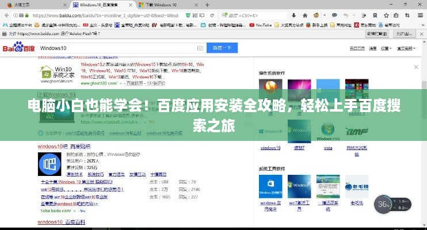This screenshot has width=427, height=230.
Task: Close the right recommendations panel
Action: [416, 67]
